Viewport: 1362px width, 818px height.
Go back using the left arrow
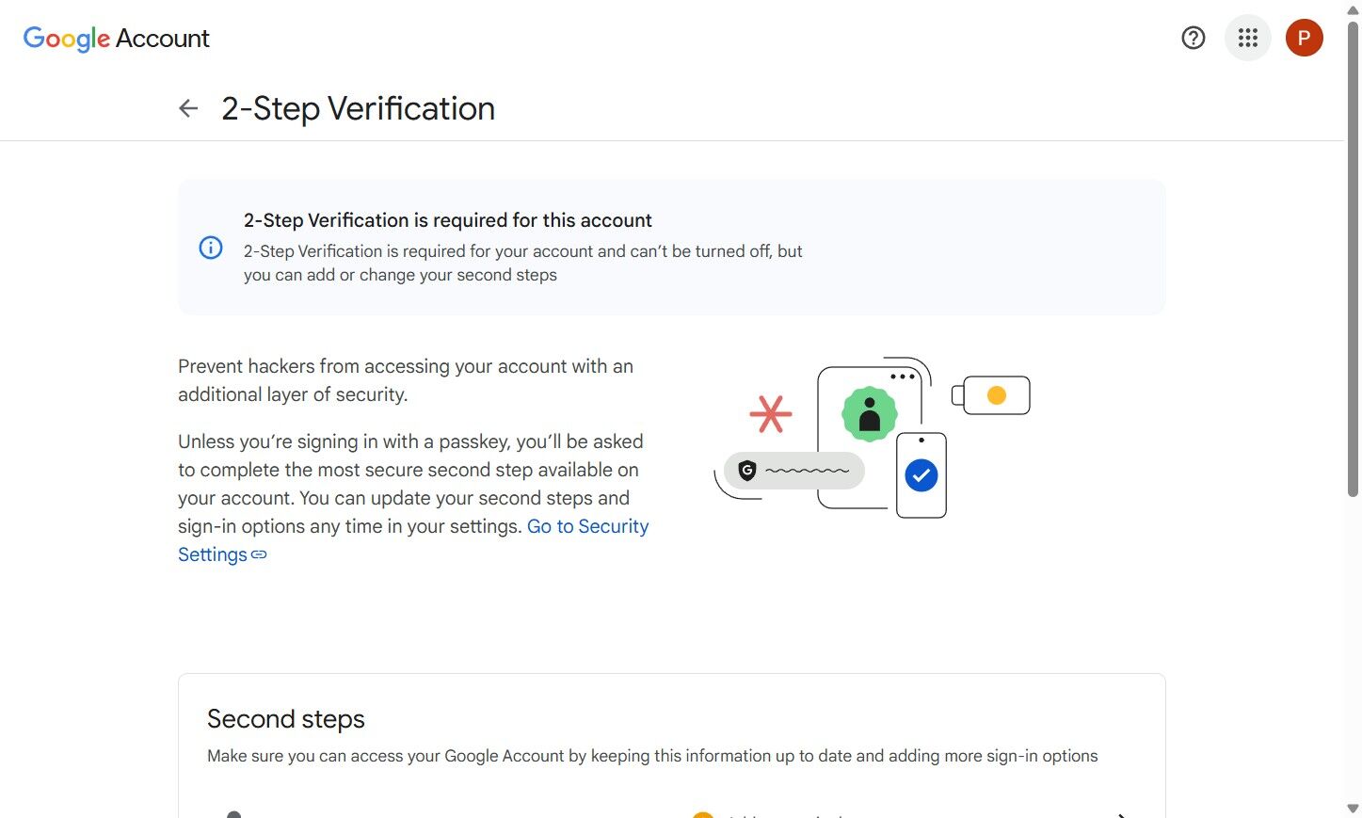tap(188, 108)
